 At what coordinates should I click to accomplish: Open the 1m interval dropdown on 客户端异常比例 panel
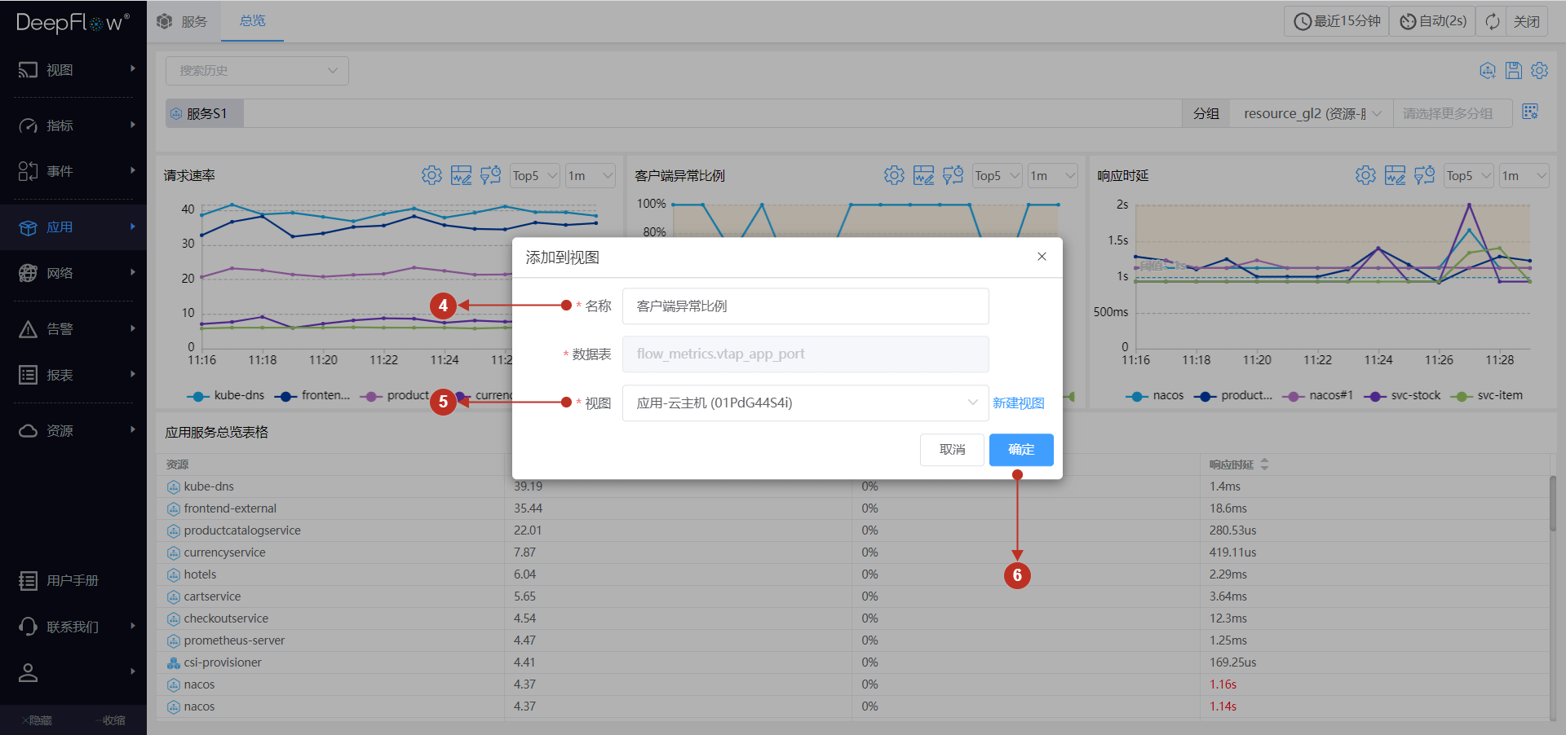click(1052, 174)
